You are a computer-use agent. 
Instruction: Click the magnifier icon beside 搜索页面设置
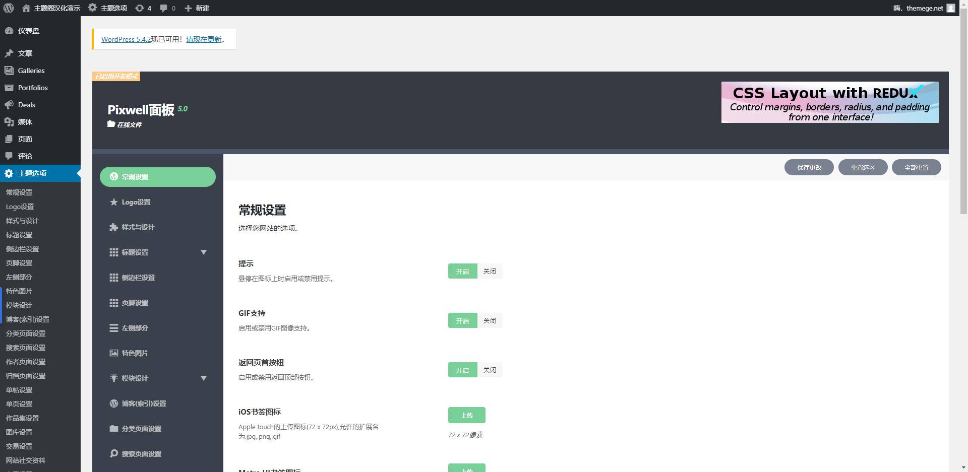pos(114,453)
